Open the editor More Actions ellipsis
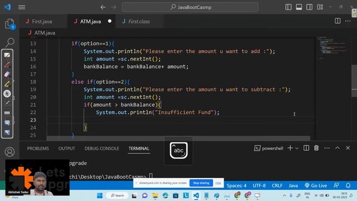The width and height of the screenshot is (357, 201). [348, 21]
